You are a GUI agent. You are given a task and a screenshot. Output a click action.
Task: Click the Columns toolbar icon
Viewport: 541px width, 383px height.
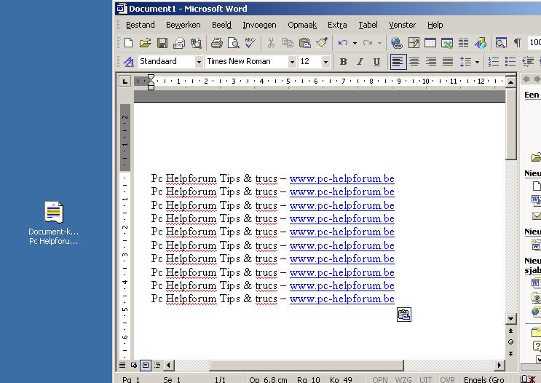pos(463,43)
